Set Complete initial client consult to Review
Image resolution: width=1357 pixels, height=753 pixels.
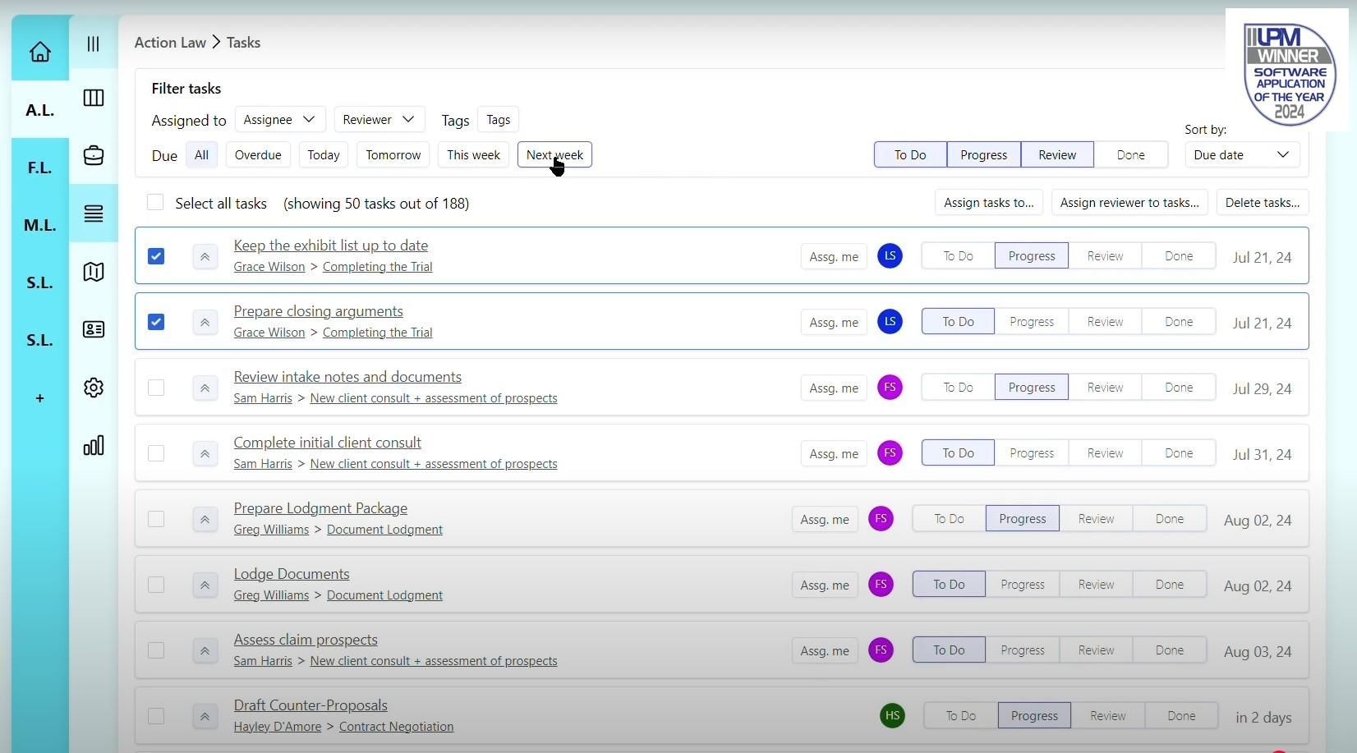click(1105, 453)
